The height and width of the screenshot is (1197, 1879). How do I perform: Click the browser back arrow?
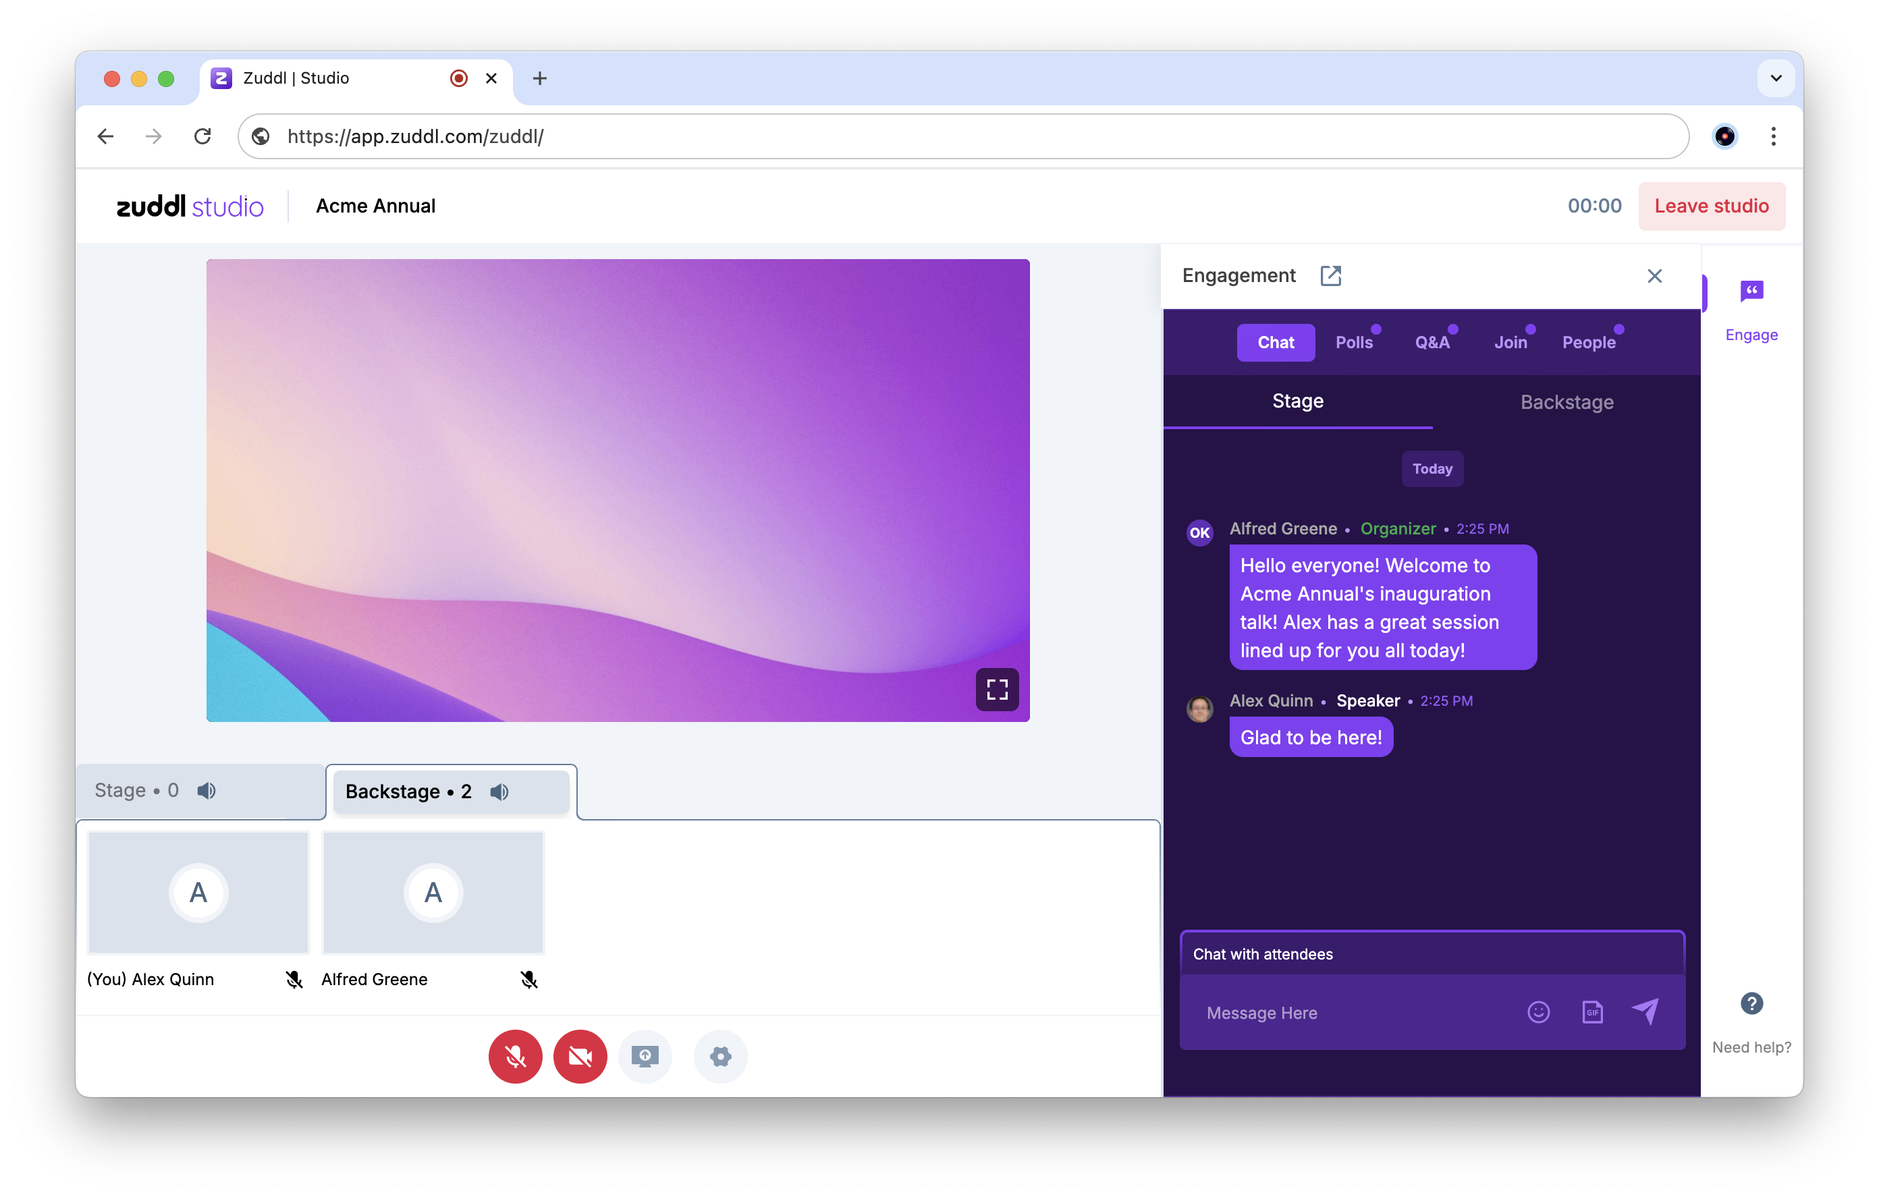[105, 136]
